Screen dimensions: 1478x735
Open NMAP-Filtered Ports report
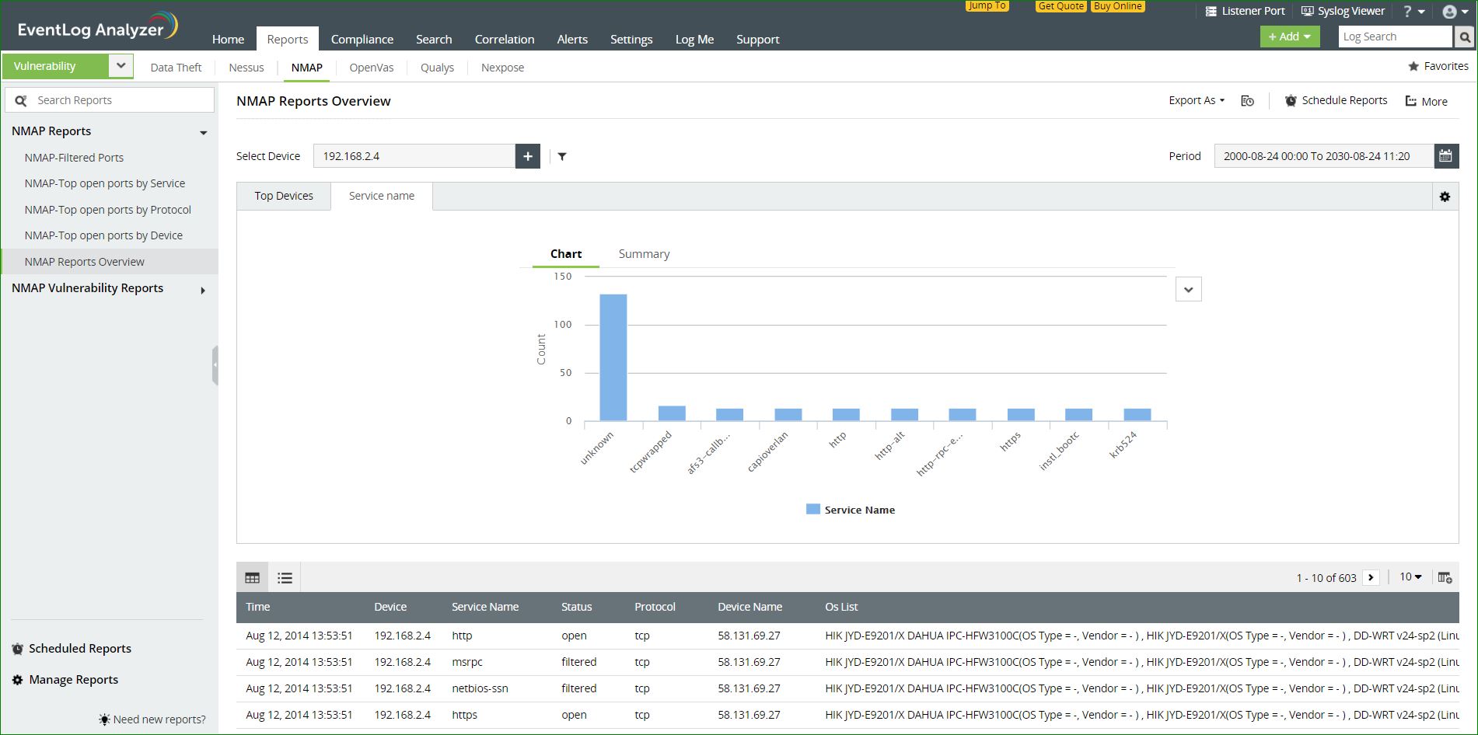tap(74, 158)
